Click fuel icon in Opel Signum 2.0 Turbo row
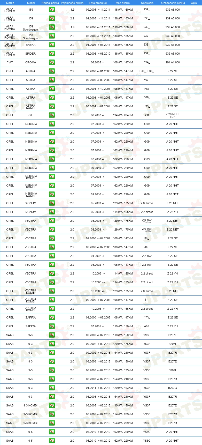202x445 pixels. 52,203
